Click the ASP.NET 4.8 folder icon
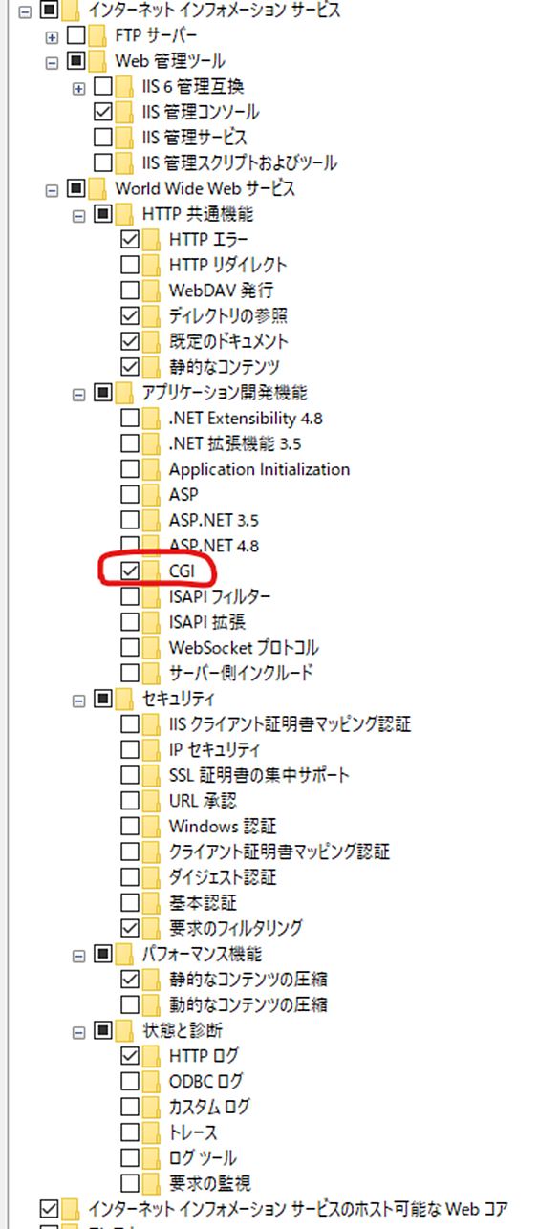The image size is (560, 1229). click(152, 546)
